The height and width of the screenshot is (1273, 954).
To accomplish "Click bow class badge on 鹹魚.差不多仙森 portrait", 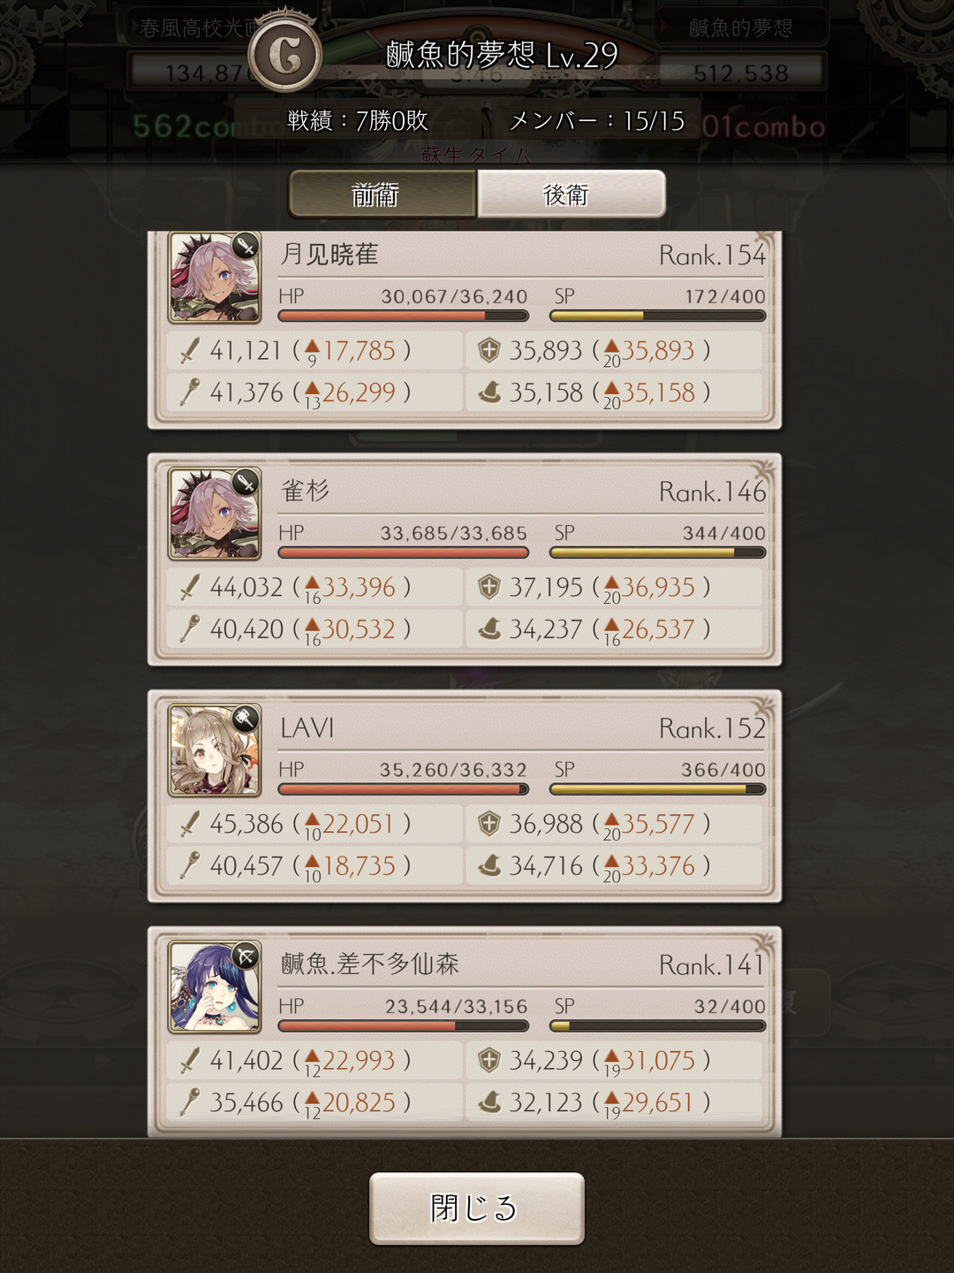I will click(x=246, y=956).
